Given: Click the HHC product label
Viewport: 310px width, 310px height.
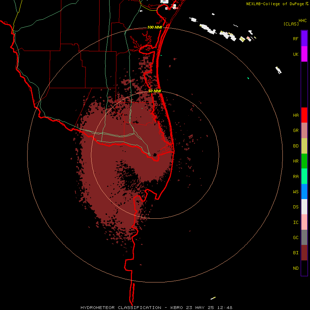Looking at the screenshot, I should click(302, 21).
